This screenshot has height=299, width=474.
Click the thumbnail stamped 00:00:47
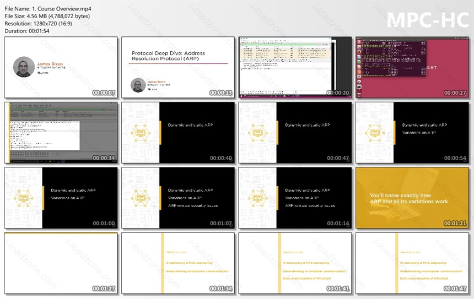pyautogui.click(x=295, y=133)
